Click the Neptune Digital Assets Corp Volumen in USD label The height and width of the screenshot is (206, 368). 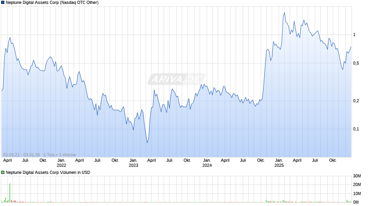(x=48, y=172)
